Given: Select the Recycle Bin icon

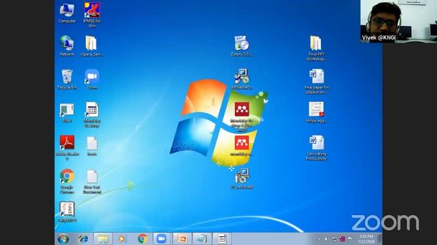Looking at the screenshot, I should click(67, 79).
